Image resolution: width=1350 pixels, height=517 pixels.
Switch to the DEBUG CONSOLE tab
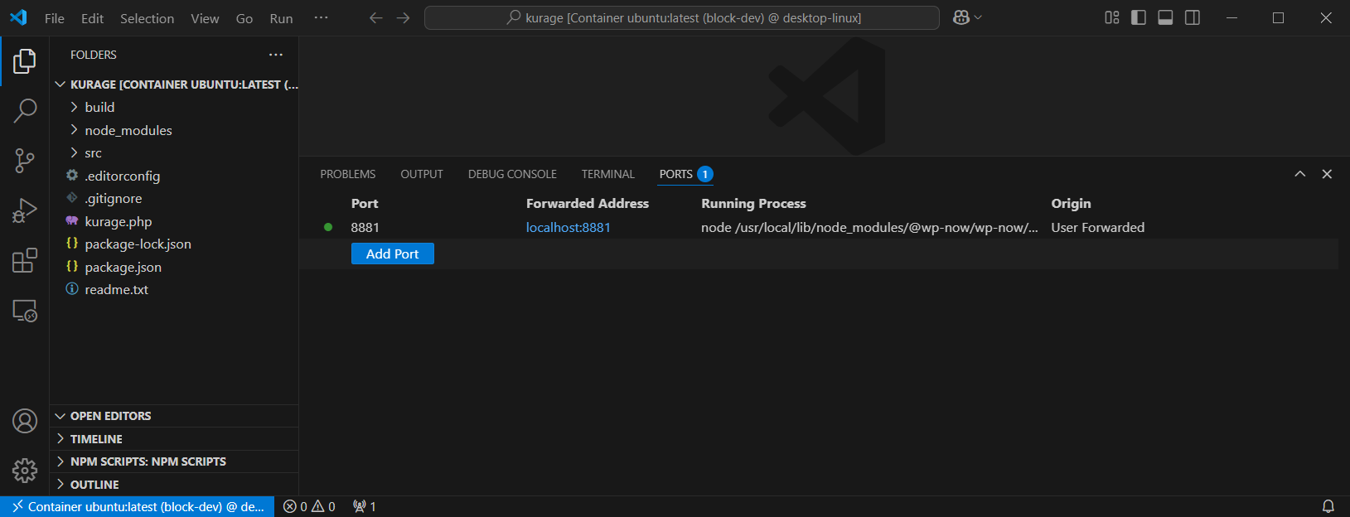pos(512,174)
